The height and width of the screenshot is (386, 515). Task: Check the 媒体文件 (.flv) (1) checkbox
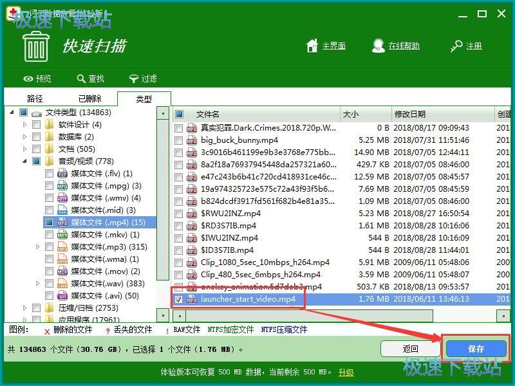[50, 174]
